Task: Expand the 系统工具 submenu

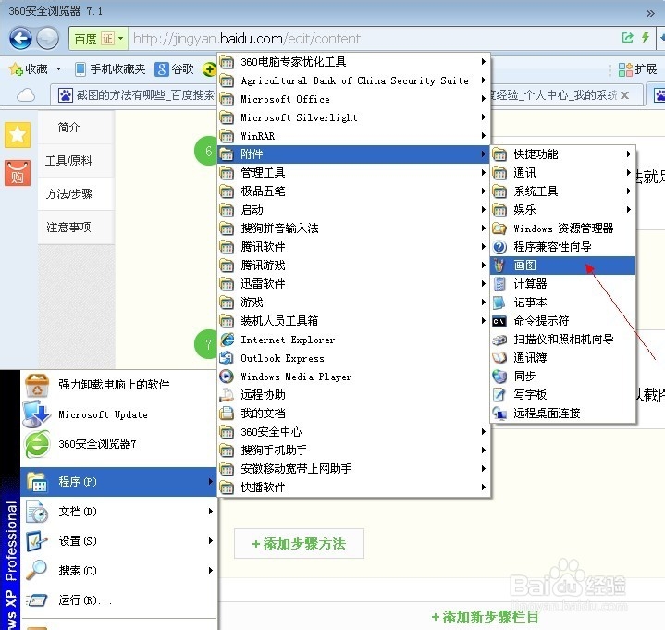Action: pyautogui.click(x=562, y=191)
